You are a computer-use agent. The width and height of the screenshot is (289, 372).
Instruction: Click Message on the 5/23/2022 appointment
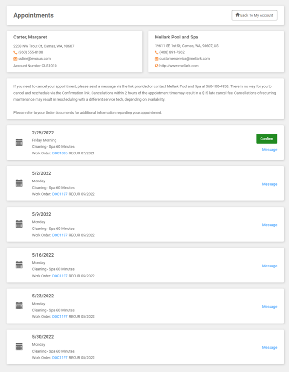270,307
